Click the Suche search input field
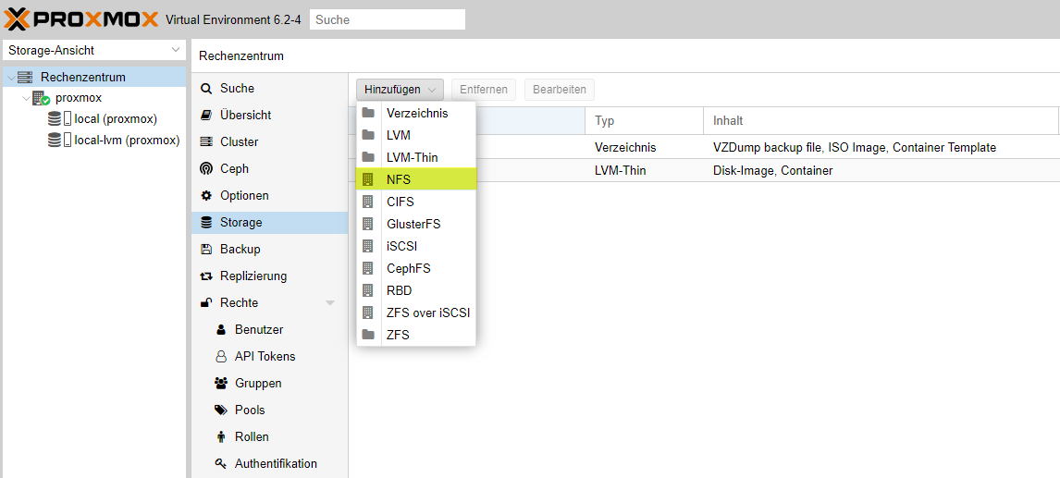 coord(387,19)
